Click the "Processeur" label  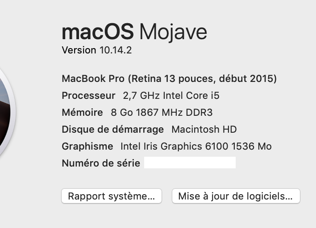[88, 96]
